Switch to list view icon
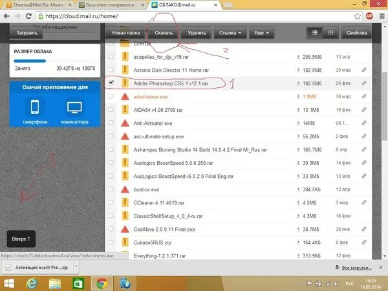The image size is (388, 291). 315,33
